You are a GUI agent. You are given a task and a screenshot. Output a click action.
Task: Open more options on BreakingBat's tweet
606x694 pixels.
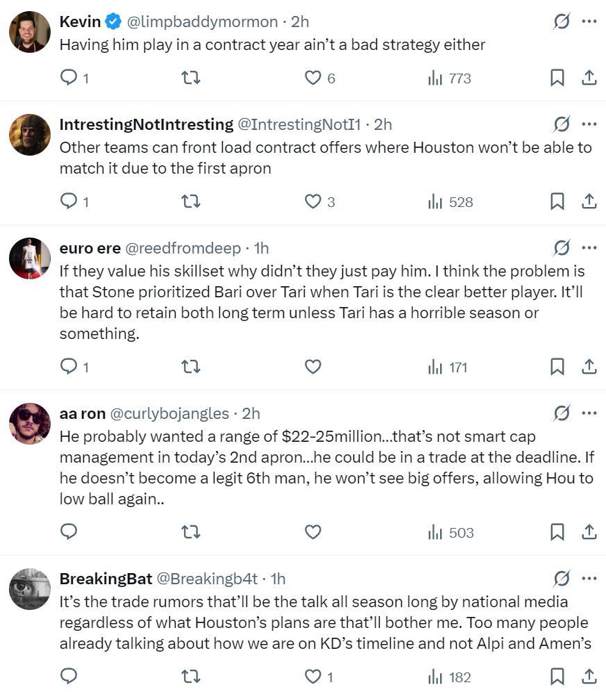[589, 579]
